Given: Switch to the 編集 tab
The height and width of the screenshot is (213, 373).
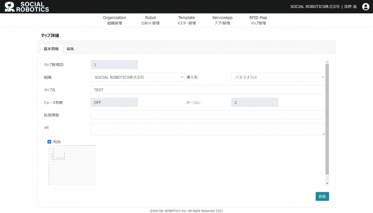Looking at the screenshot, I should tap(70, 49).
